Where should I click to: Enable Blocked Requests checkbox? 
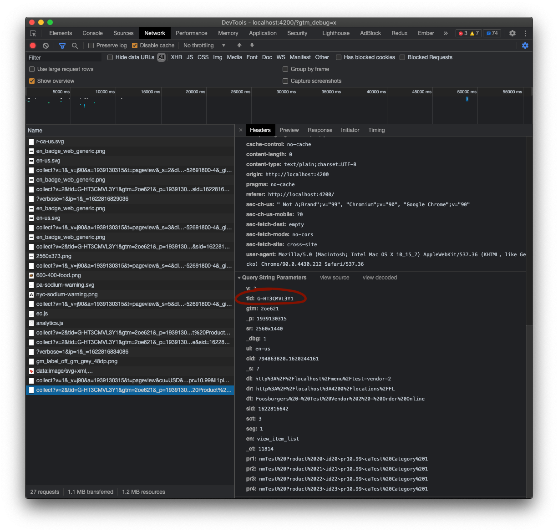(402, 57)
